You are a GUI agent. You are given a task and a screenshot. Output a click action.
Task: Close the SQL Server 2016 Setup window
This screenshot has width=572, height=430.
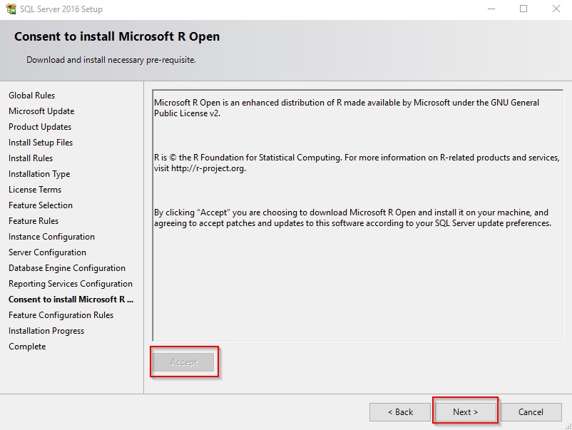point(556,9)
